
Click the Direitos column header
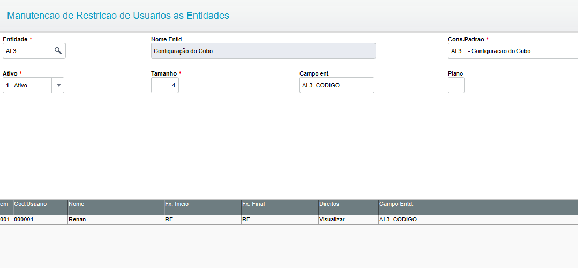[348, 207]
